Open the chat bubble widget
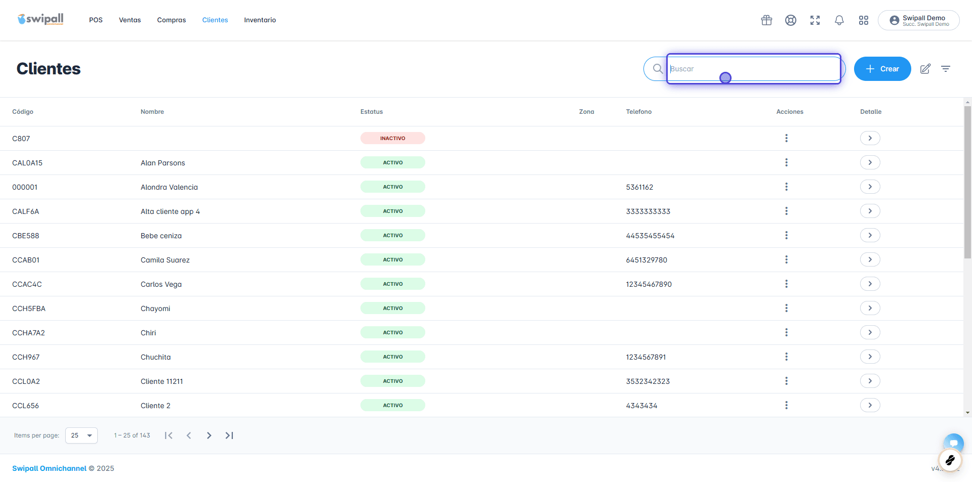This screenshot has height=482, width=972. [x=954, y=443]
